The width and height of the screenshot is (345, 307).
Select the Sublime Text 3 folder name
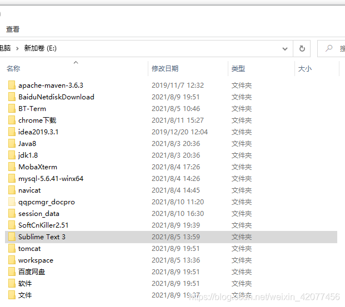click(42, 236)
